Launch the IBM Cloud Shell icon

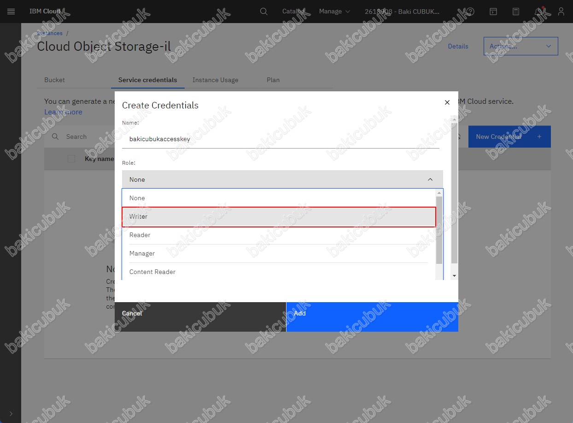coord(493,12)
